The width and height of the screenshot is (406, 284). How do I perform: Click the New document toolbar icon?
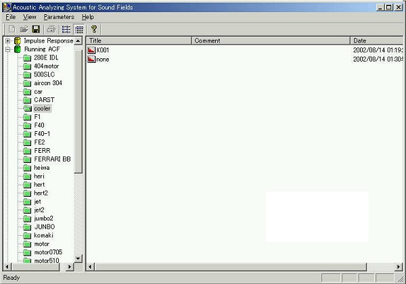(12, 29)
